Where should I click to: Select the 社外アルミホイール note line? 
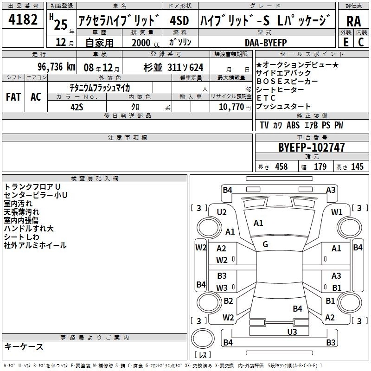click(x=35, y=245)
